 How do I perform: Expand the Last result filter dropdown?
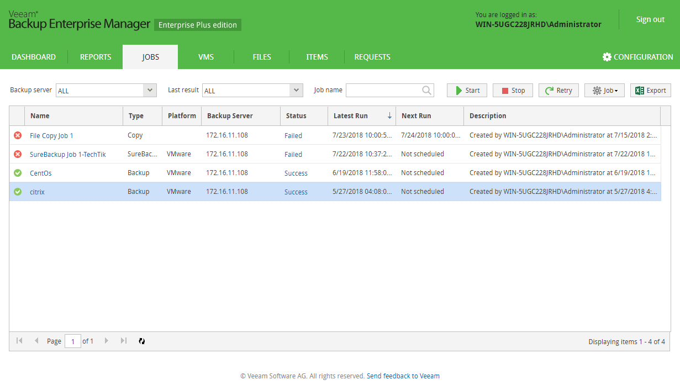click(x=297, y=91)
